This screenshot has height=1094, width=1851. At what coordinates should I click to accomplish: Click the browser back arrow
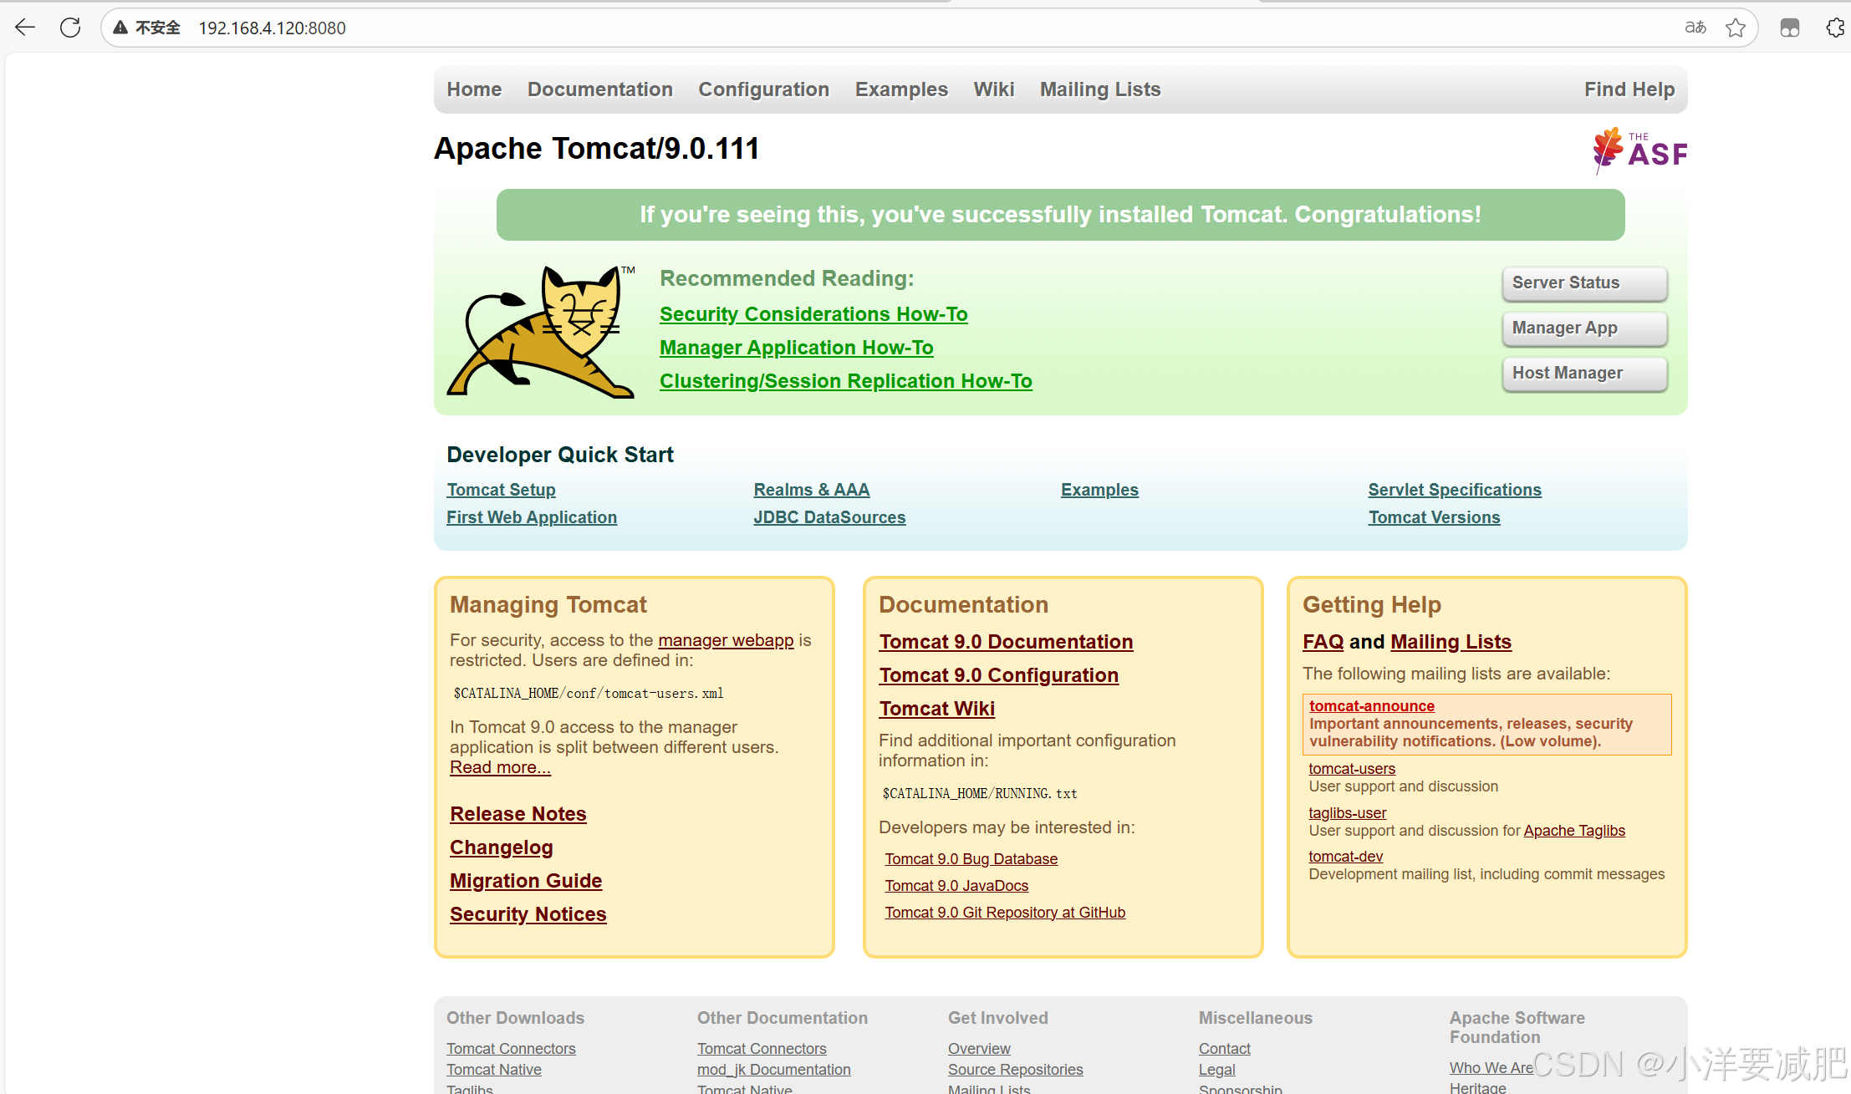pos(25,28)
